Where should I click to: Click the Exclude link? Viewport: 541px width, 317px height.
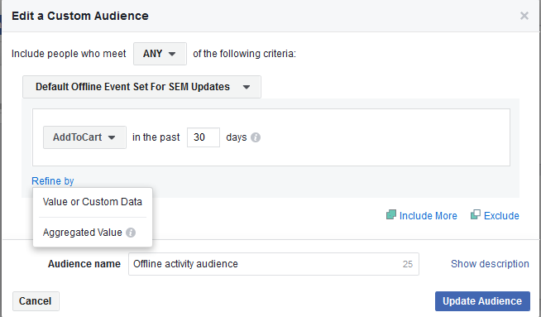(501, 216)
